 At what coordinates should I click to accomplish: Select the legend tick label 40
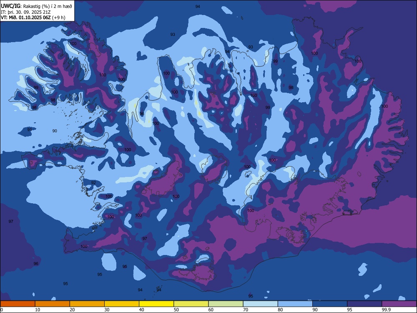tap(141, 310)
